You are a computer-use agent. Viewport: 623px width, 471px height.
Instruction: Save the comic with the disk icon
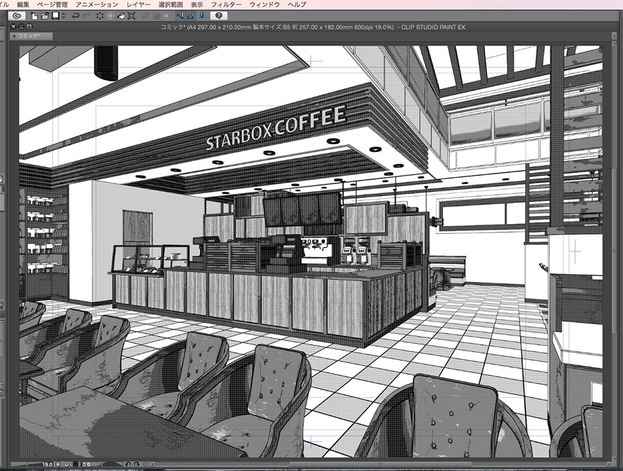[x=55, y=16]
